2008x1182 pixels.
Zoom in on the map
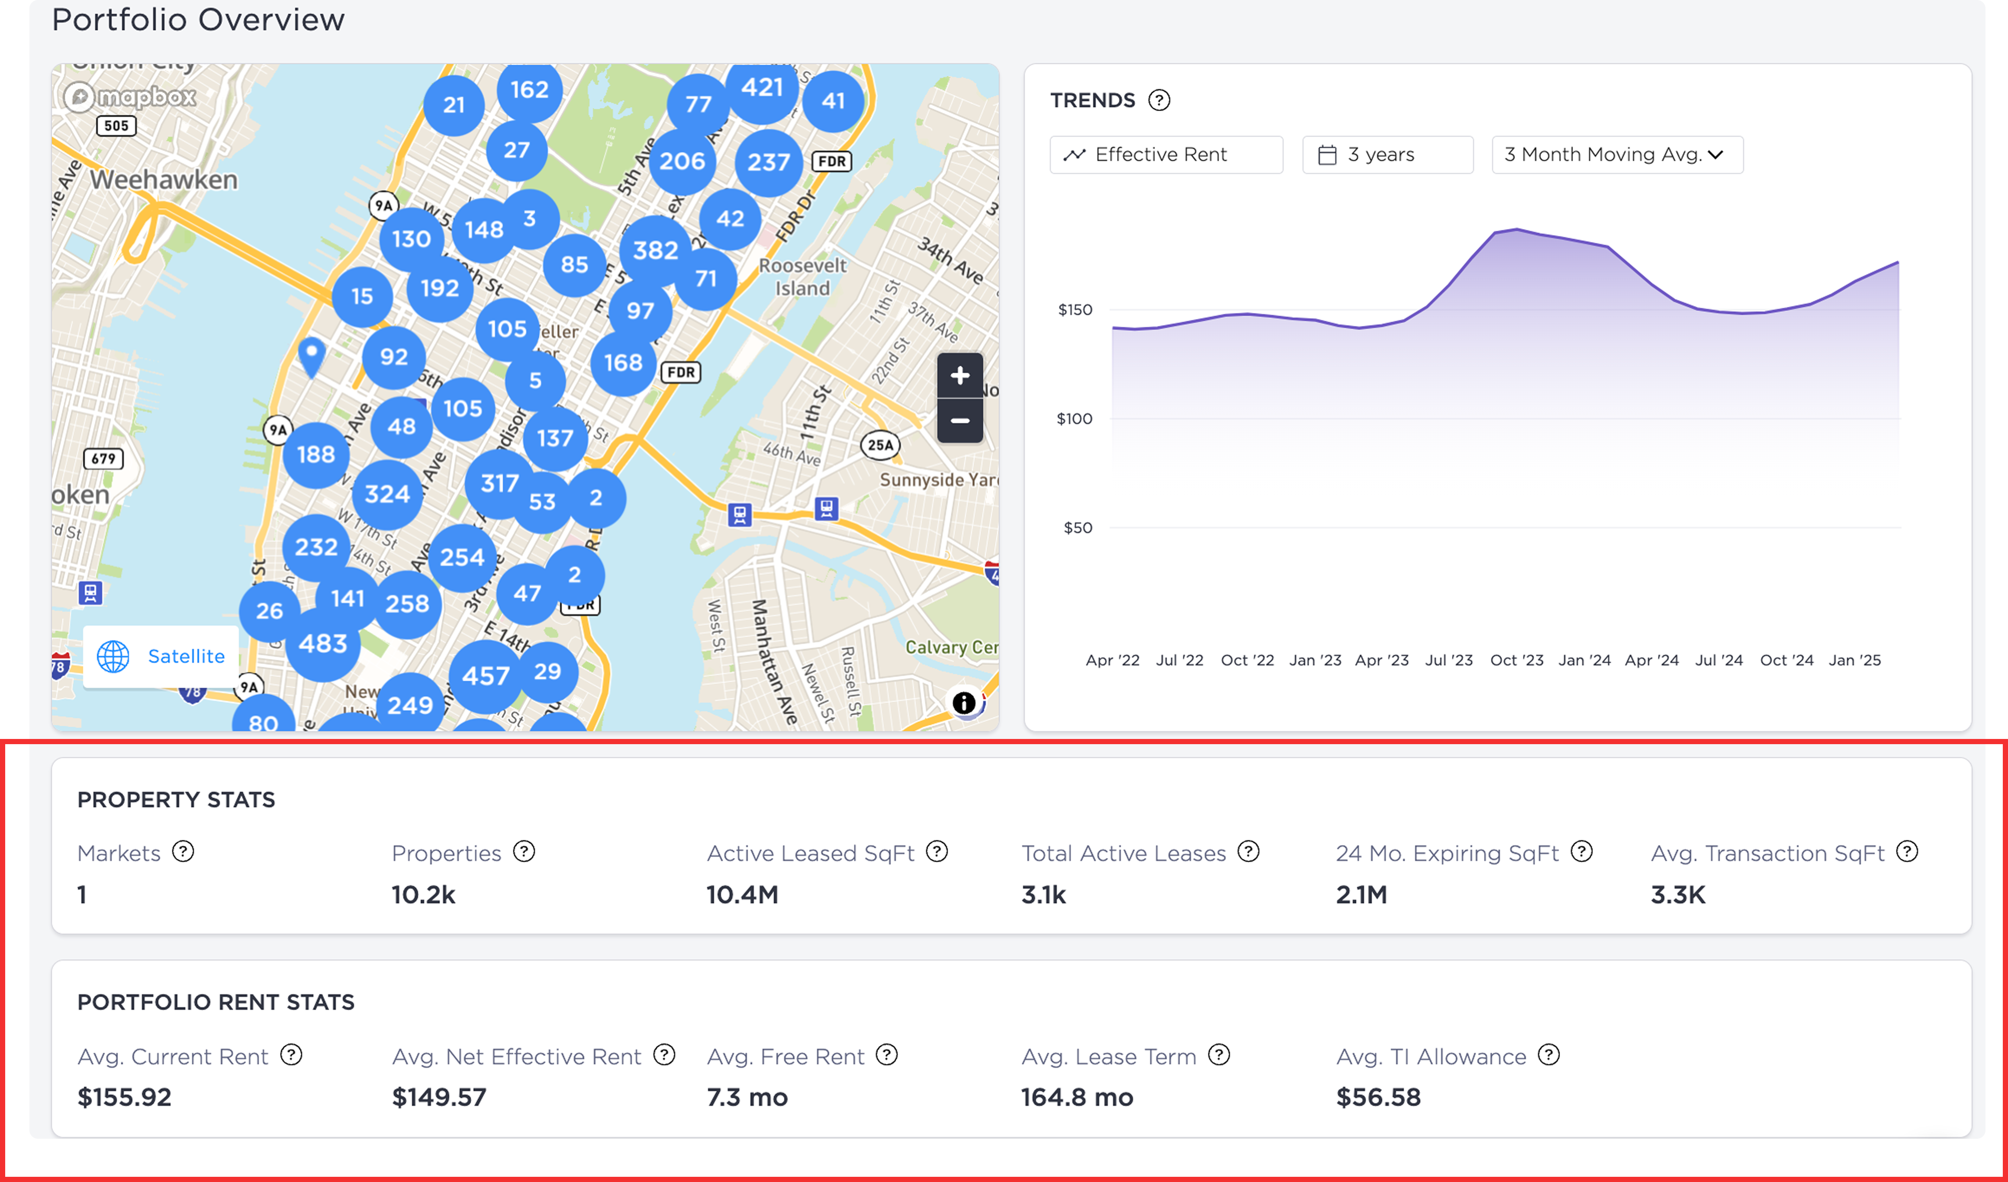click(x=959, y=375)
